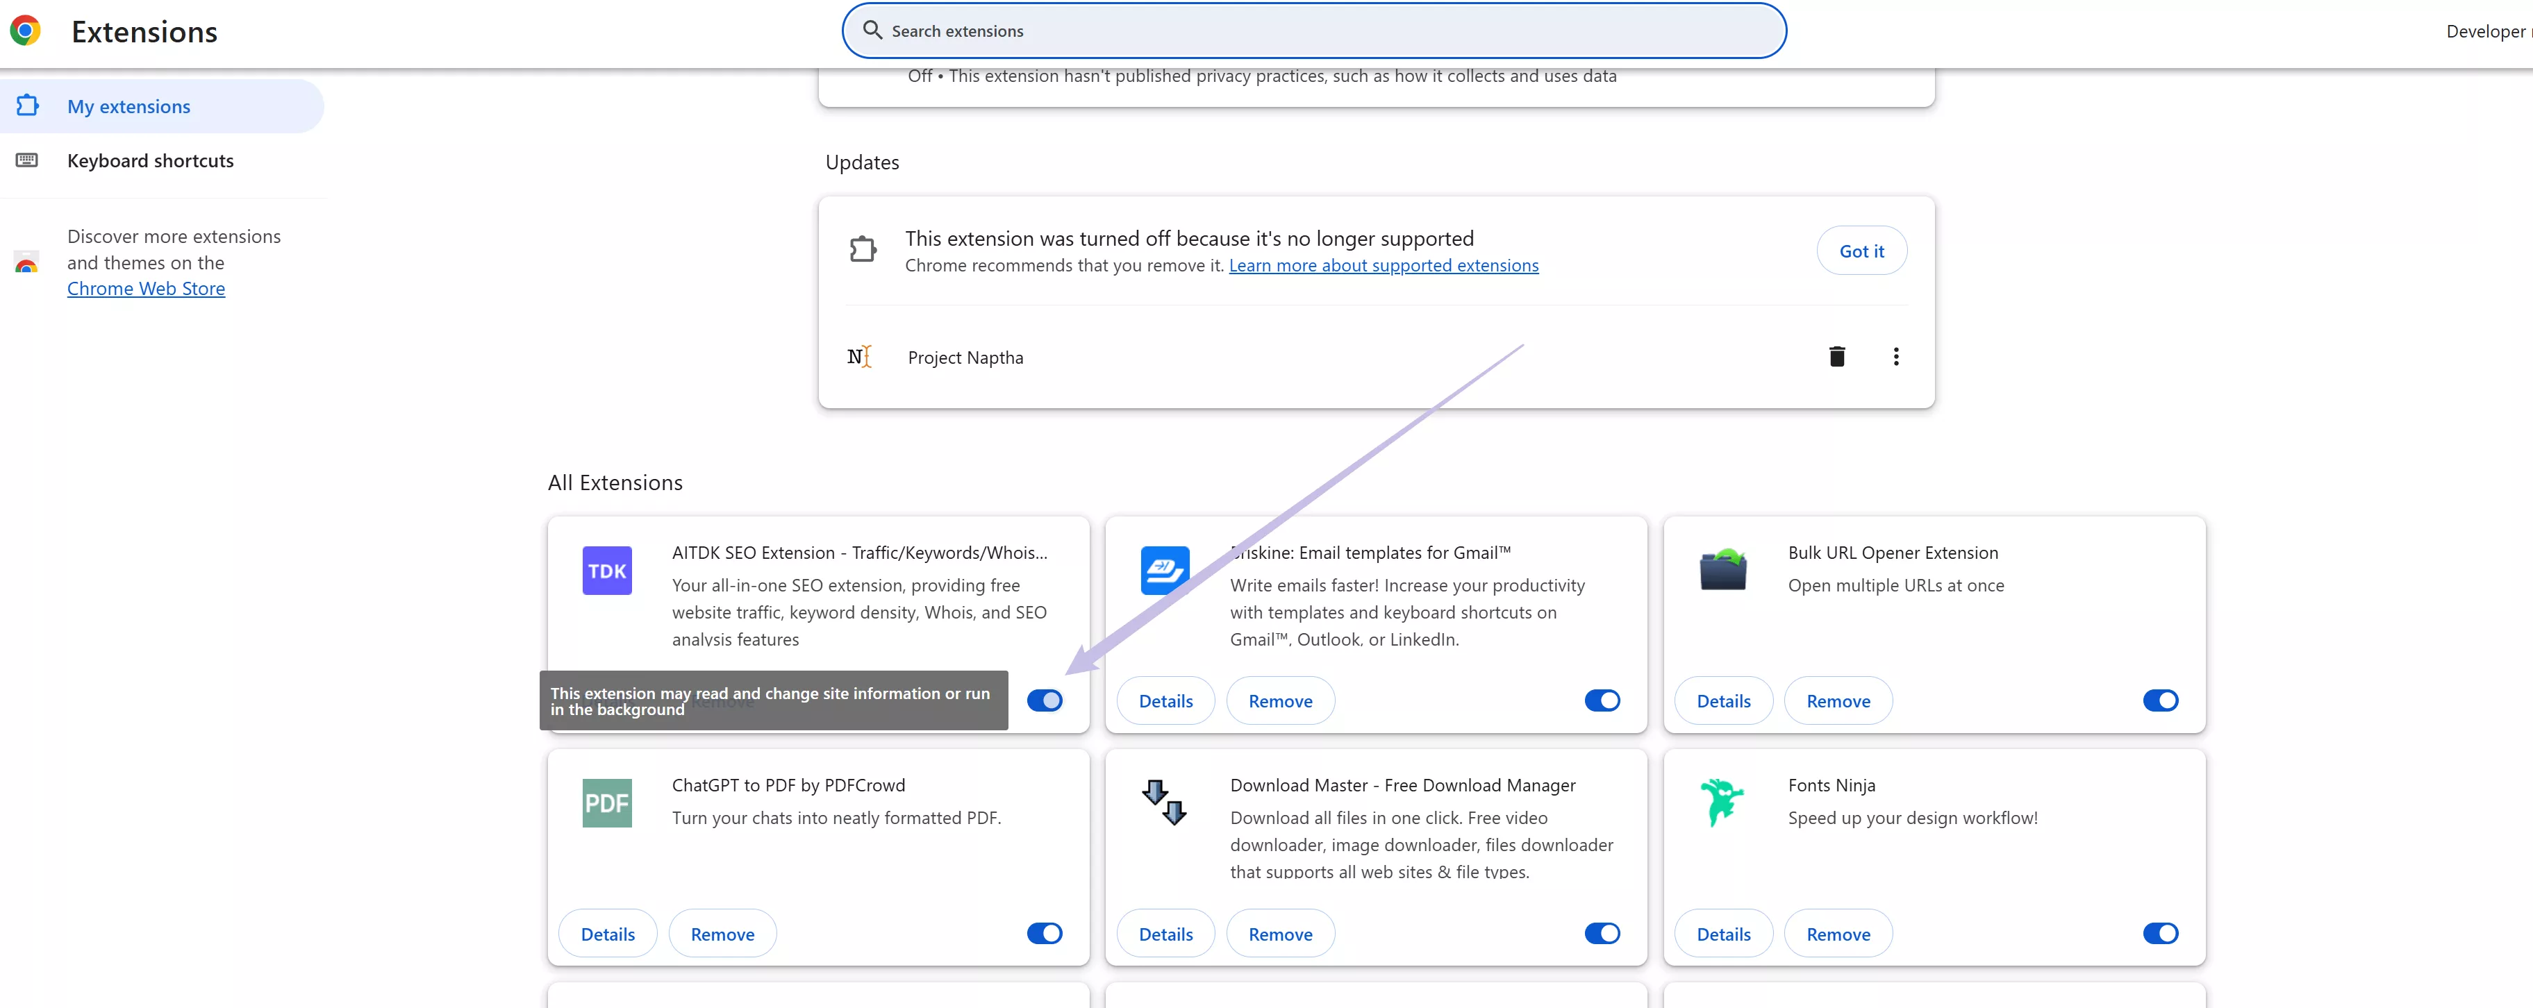Click the ChatGPT to PDF extension icon

click(x=607, y=804)
